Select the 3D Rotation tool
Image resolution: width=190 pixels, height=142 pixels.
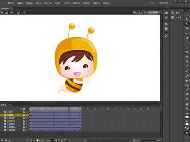point(187,28)
